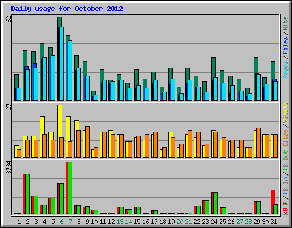This screenshot has width=292, height=228.
Task: Click day label 16 on the x-axis
Action: (x=145, y=222)
